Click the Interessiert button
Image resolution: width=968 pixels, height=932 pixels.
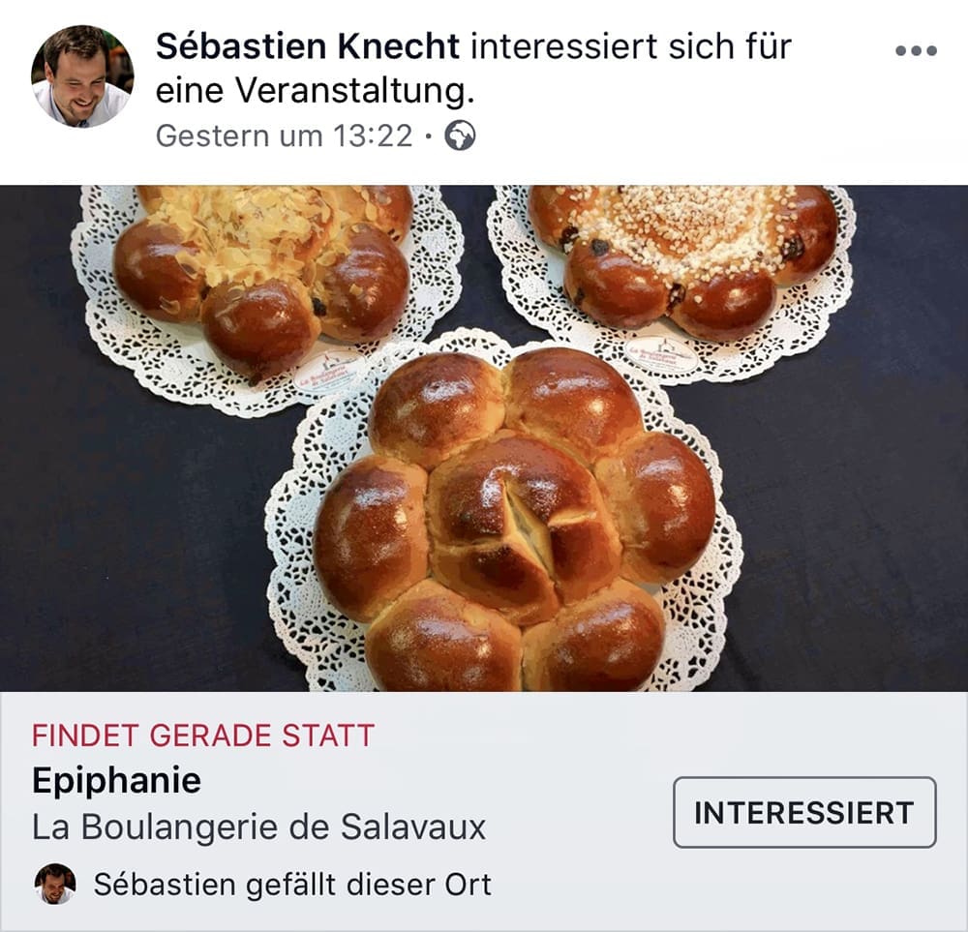(x=804, y=812)
